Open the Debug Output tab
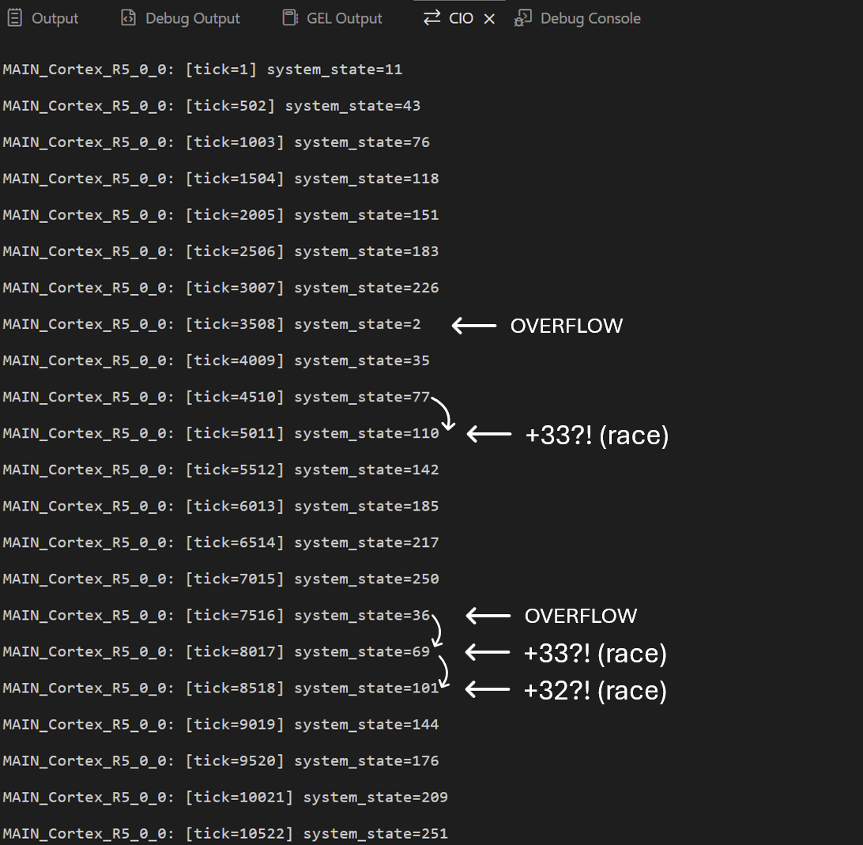This screenshot has width=863, height=845. (192, 18)
